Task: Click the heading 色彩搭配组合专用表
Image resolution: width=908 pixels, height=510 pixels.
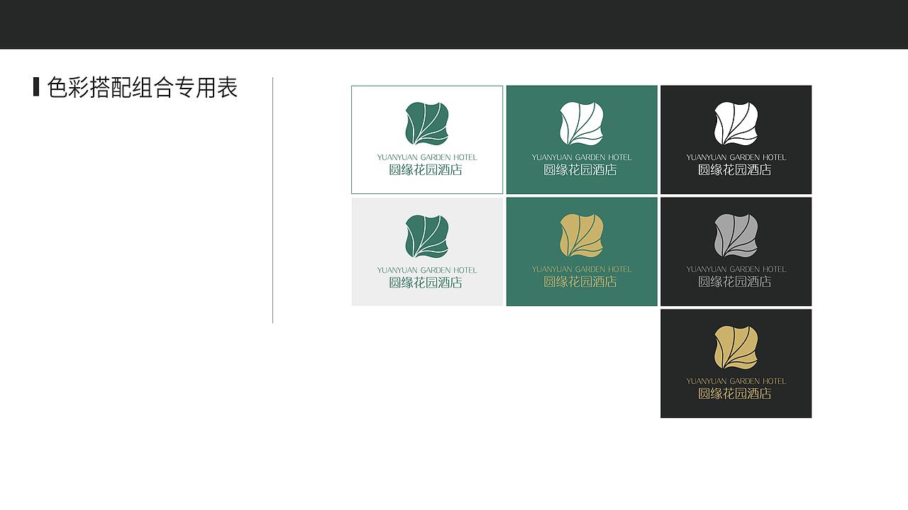Action: (143, 88)
